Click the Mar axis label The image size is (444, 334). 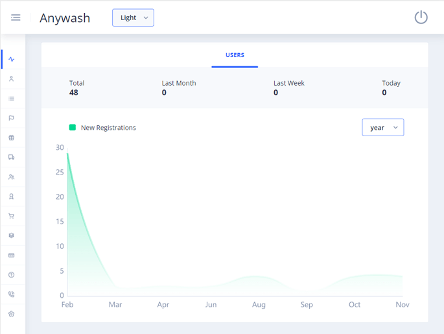(x=115, y=305)
